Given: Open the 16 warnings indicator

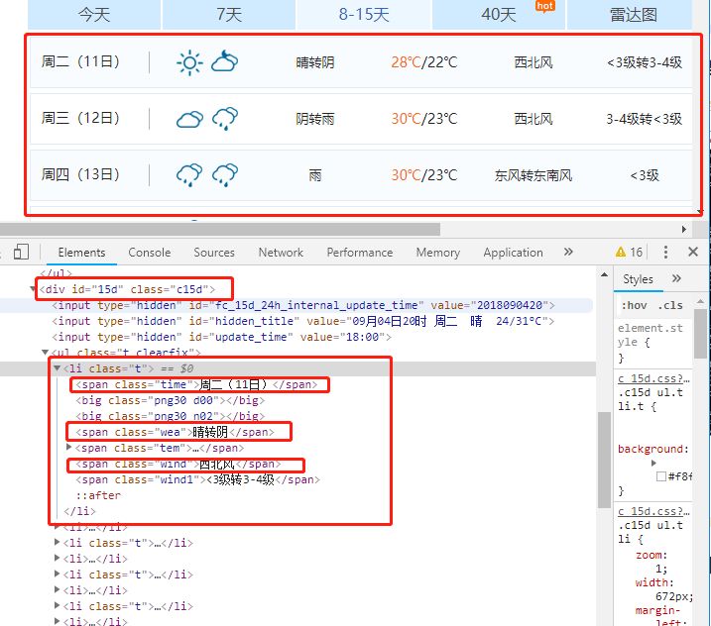Looking at the screenshot, I should pos(629,253).
